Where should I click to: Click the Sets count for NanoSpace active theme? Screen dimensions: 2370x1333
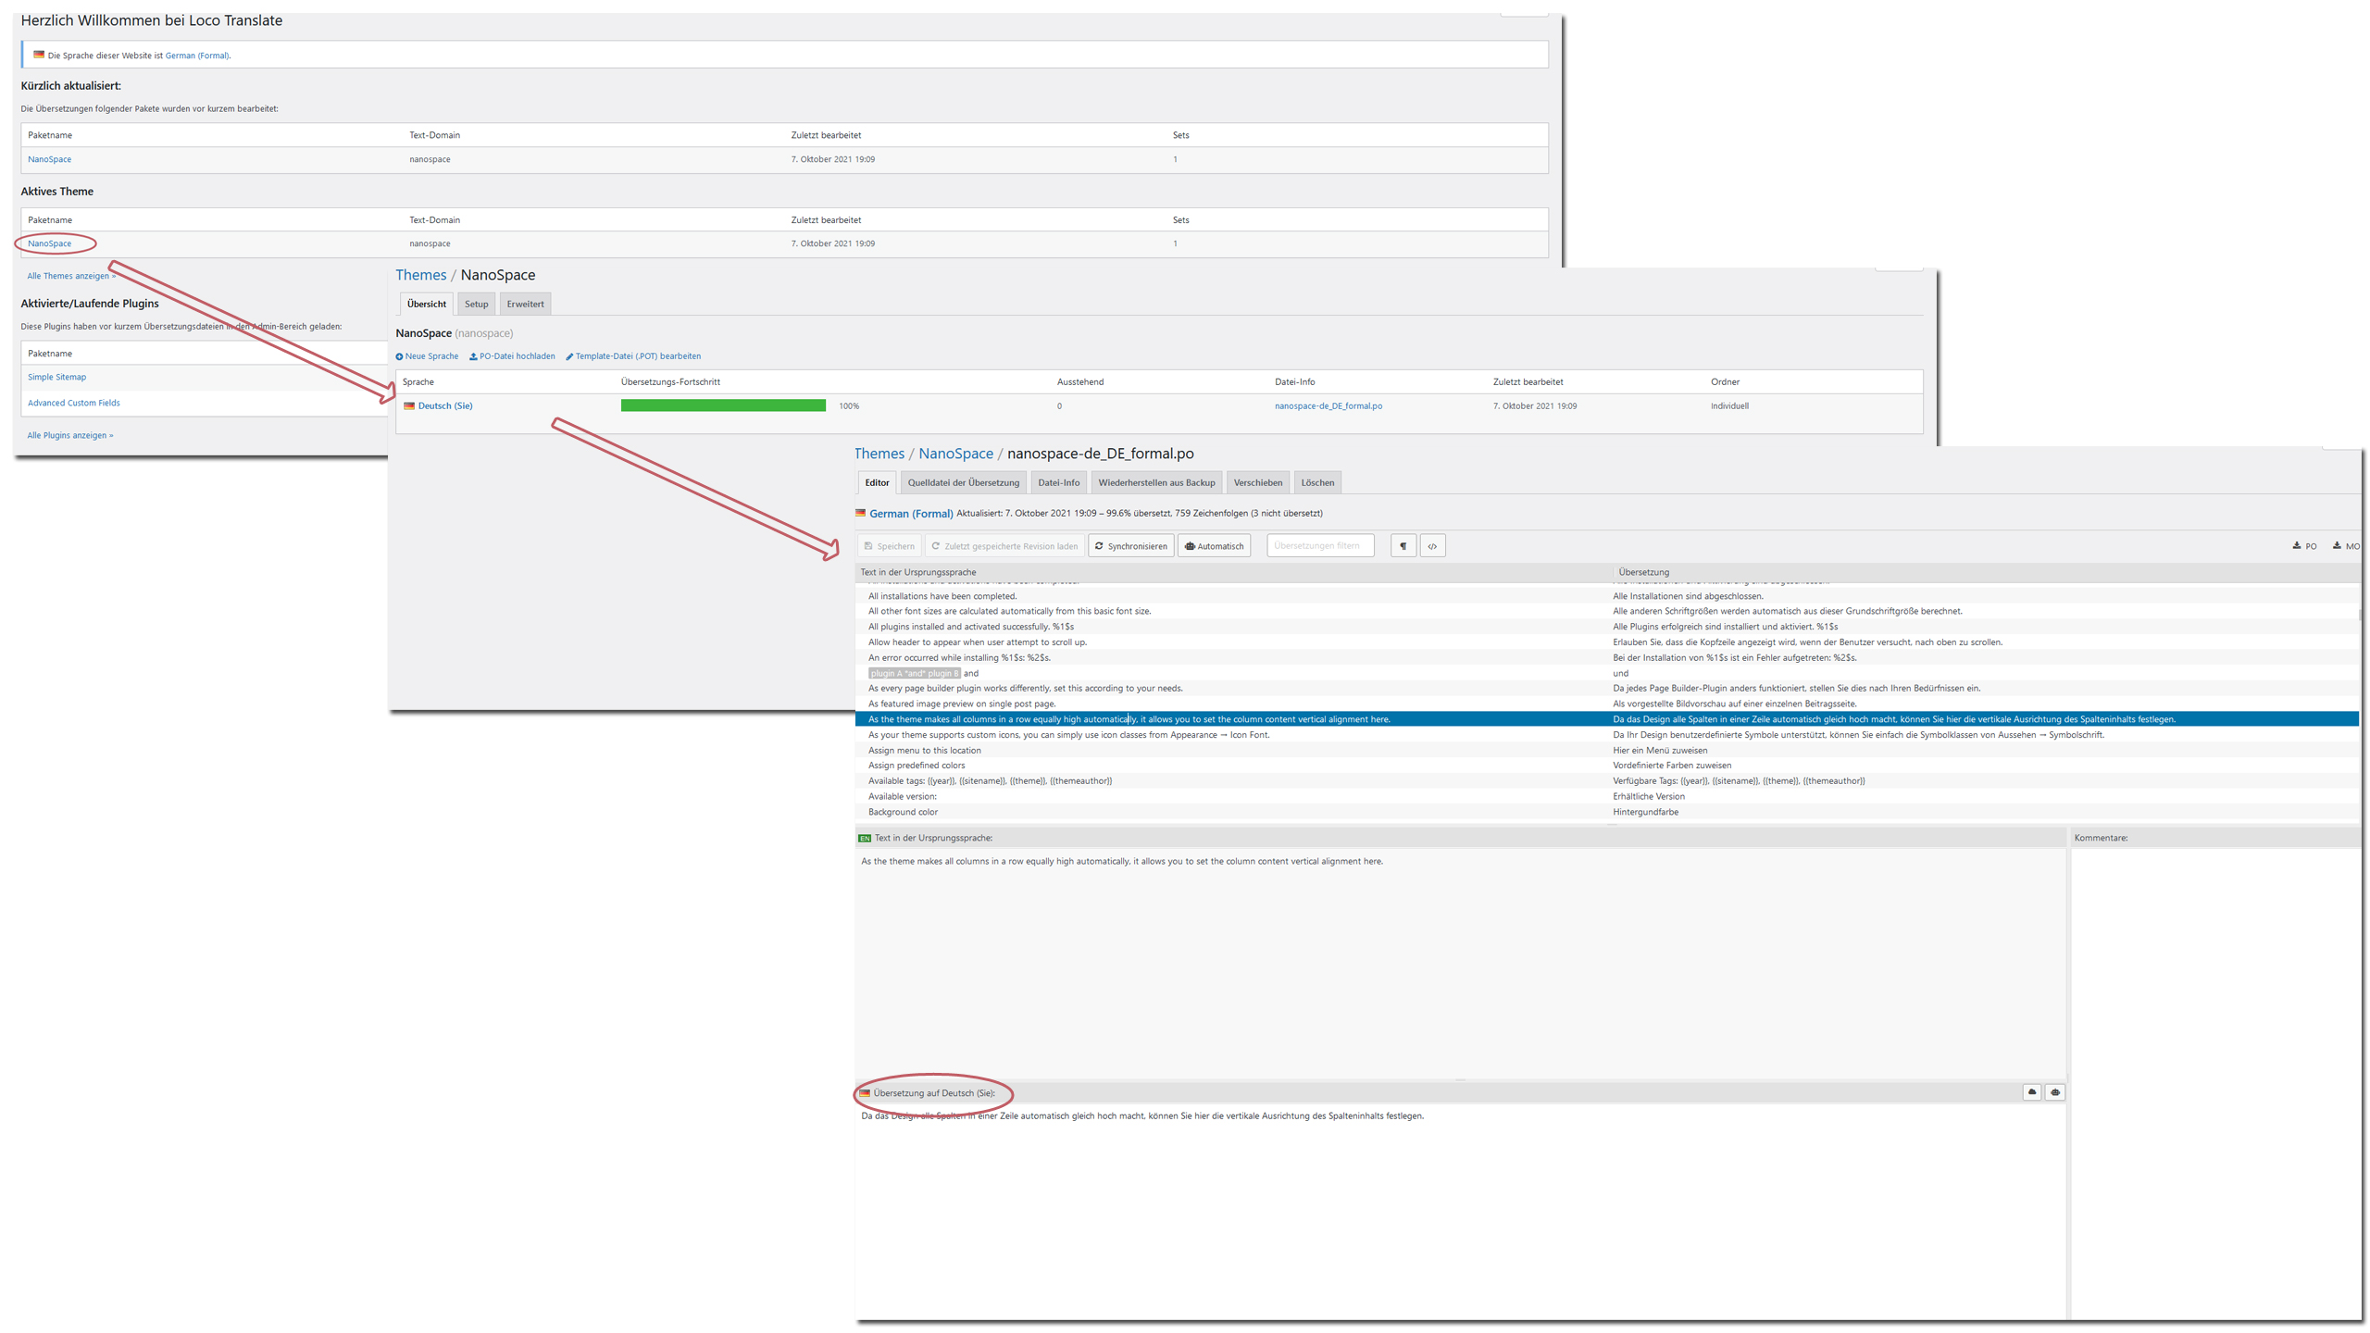1175,243
